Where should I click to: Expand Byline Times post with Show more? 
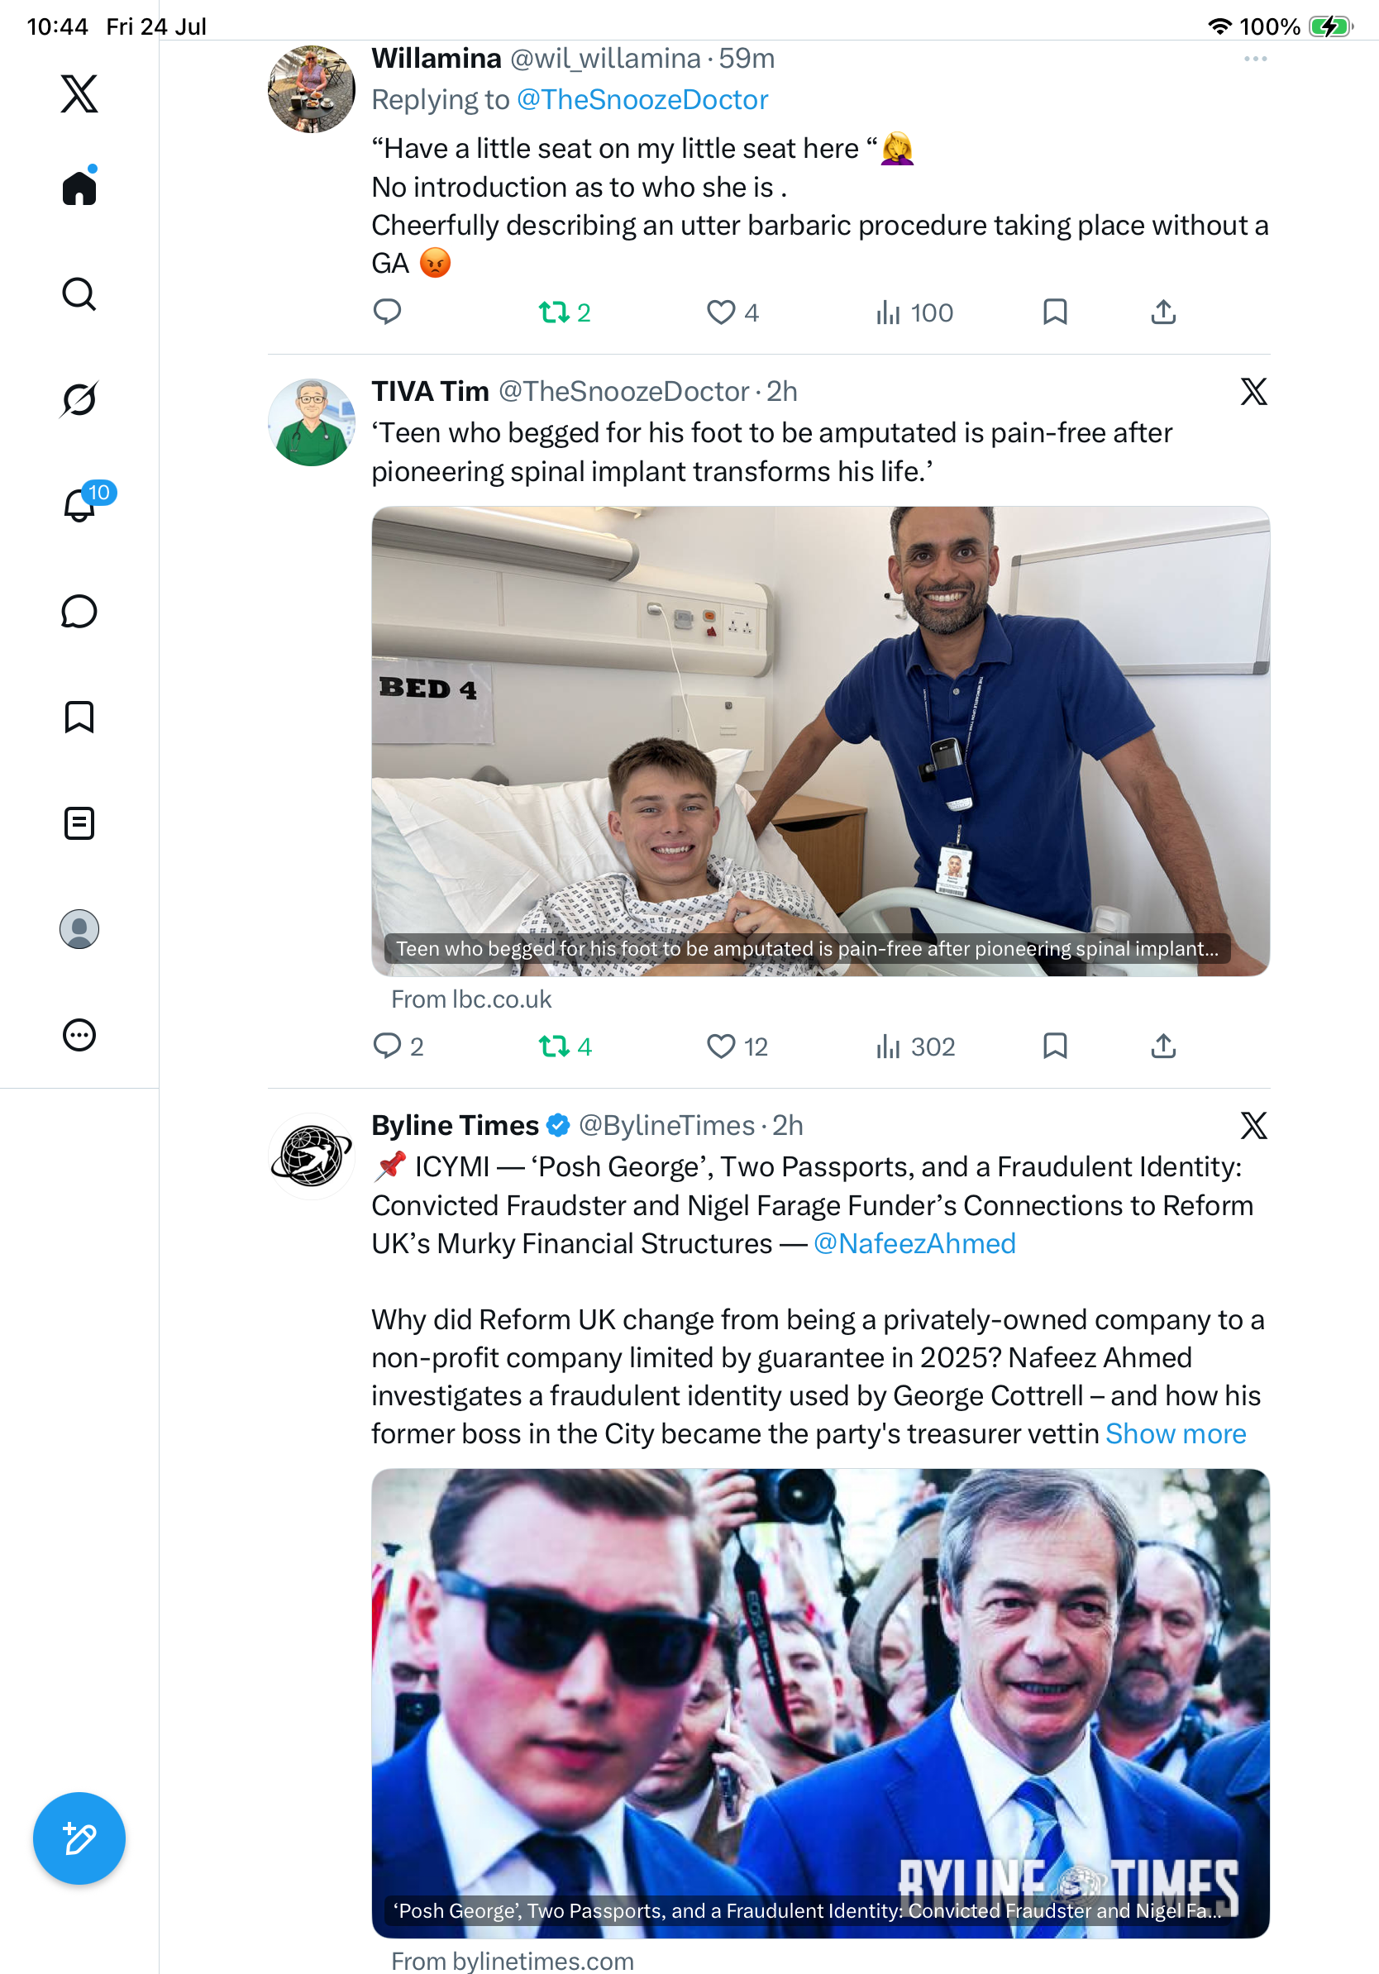pos(1176,1433)
